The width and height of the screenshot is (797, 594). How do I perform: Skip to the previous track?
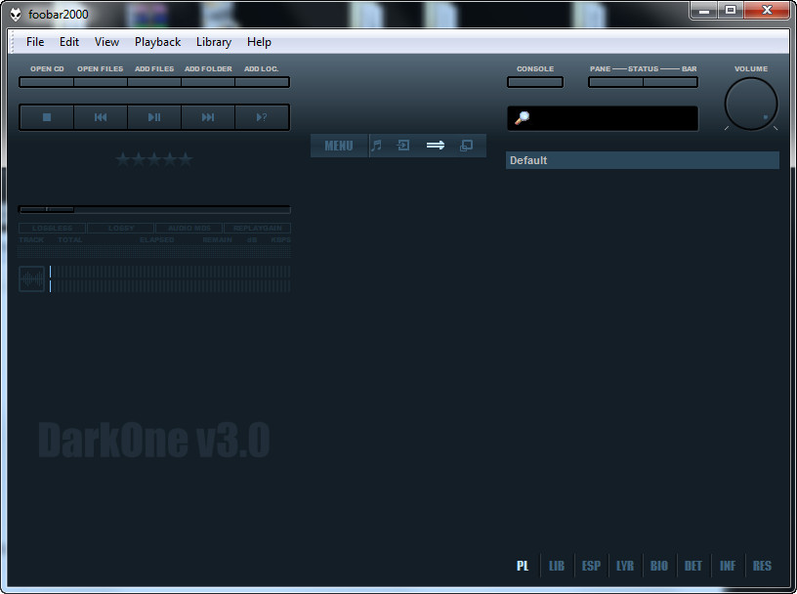click(101, 117)
